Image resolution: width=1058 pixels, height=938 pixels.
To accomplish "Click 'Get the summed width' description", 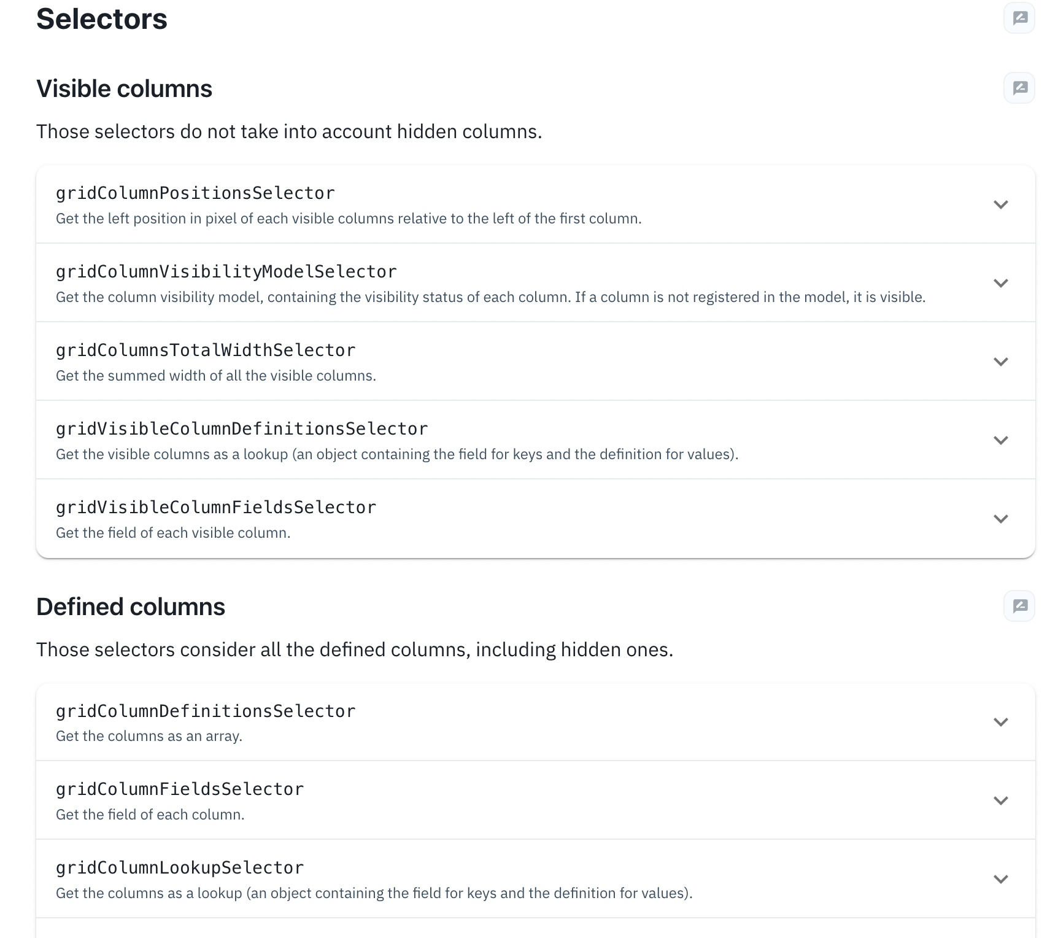I will coord(216,376).
